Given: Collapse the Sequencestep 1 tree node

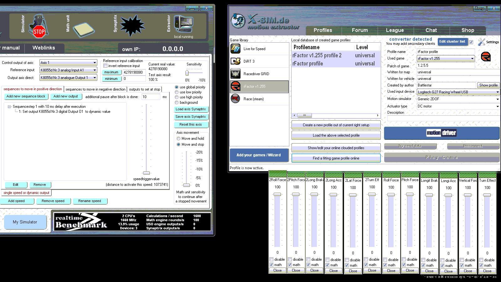Looking at the screenshot, I should coord(9,107).
